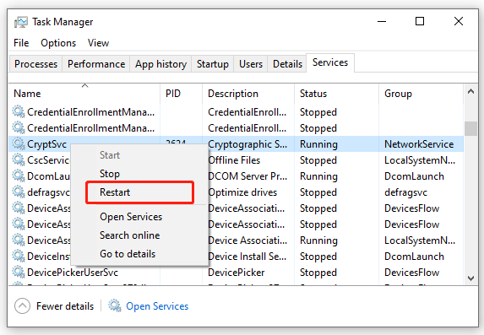
Task: Click the gear icon beside DcomLaunch row
Action: (x=19, y=176)
